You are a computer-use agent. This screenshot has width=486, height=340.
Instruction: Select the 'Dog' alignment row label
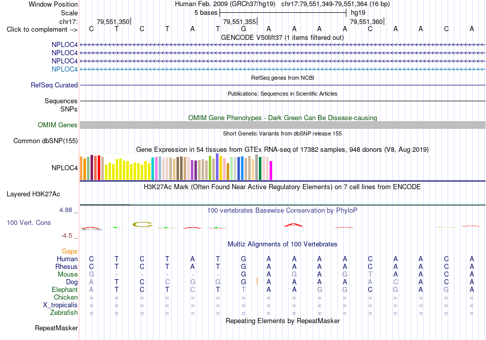tap(72, 282)
